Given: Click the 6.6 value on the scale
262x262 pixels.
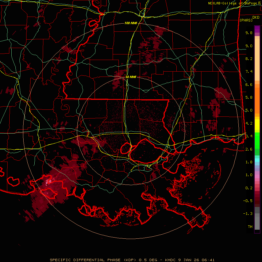Looking at the screenshot, I should [x=249, y=84].
